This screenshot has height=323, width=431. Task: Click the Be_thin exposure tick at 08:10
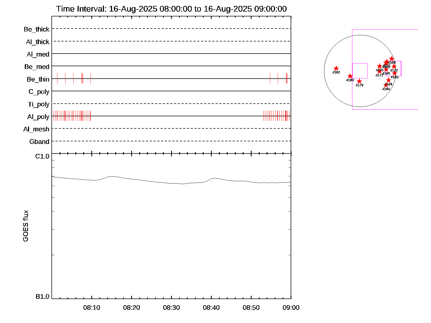point(91,78)
